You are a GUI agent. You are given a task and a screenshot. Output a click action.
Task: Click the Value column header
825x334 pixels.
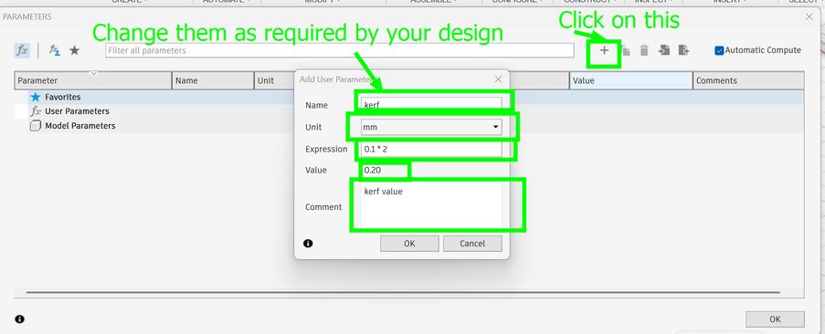coord(631,80)
